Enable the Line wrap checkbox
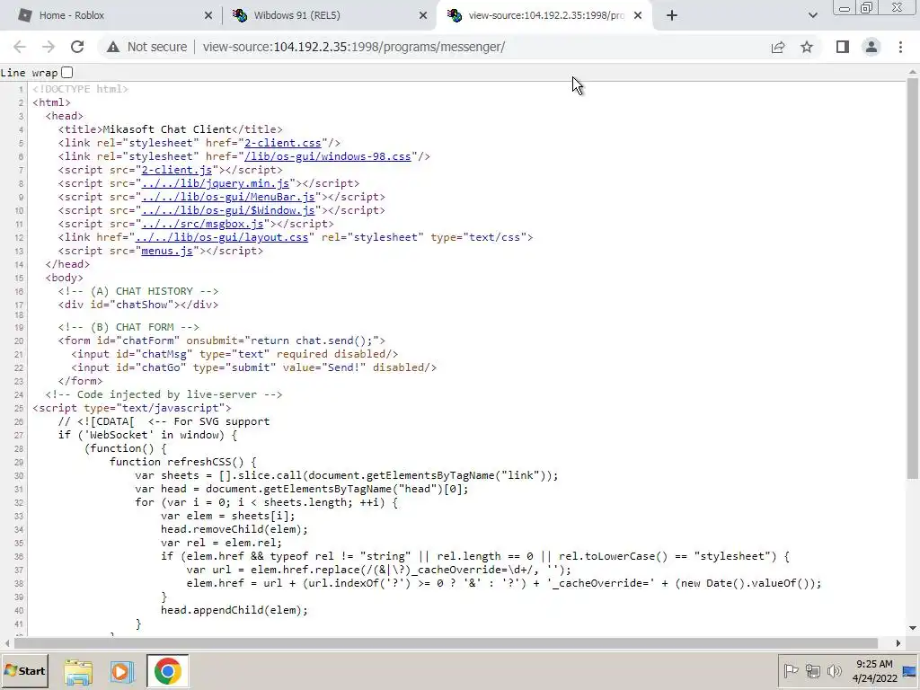920x690 pixels. point(66,72)
